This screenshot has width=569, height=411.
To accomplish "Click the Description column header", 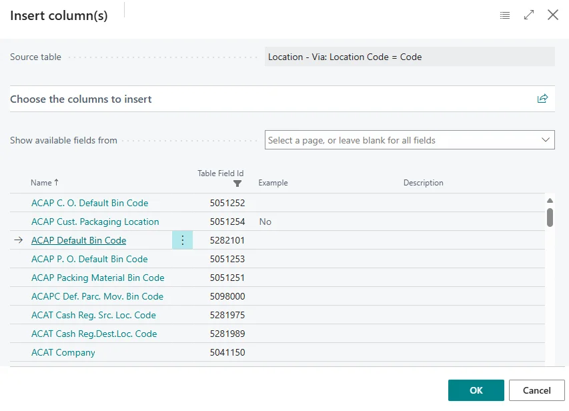I will click(x=423, y=183).
